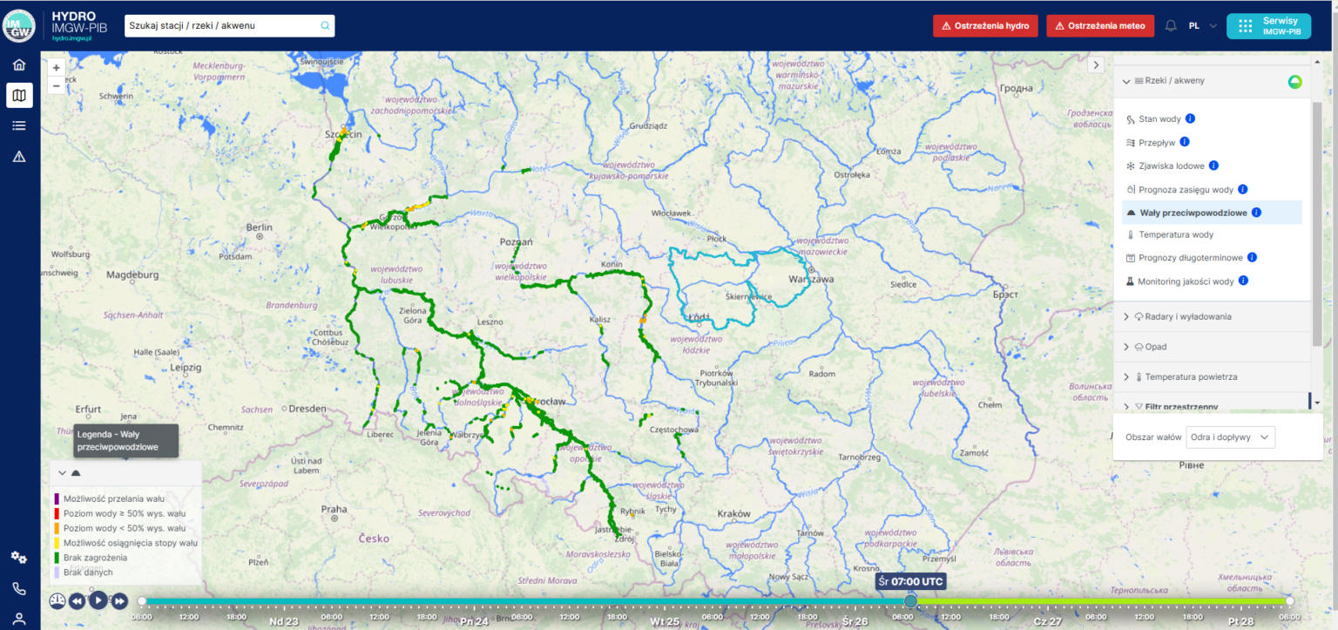Click the Serwisy IMGW-PIB button
The height and width of the screenshot is (630, 1338).
[x=1268, y=25]
